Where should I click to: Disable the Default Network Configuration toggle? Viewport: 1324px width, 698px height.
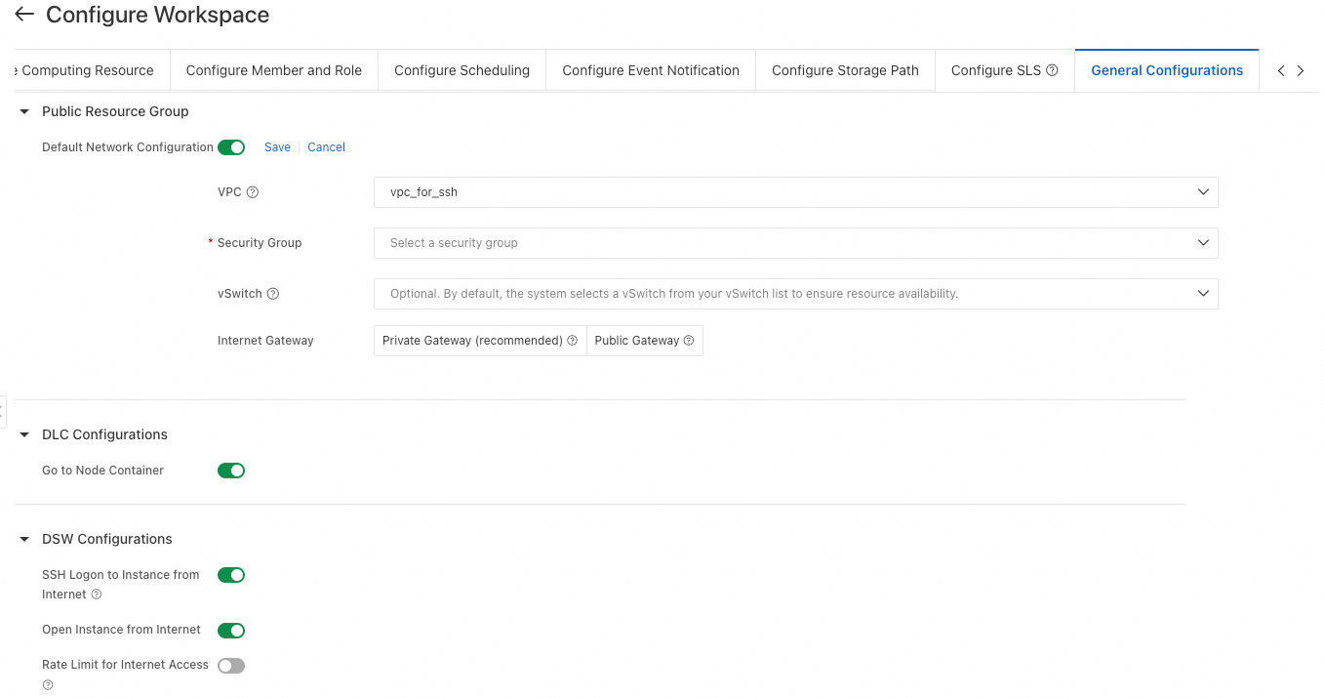tap(231, 147)
